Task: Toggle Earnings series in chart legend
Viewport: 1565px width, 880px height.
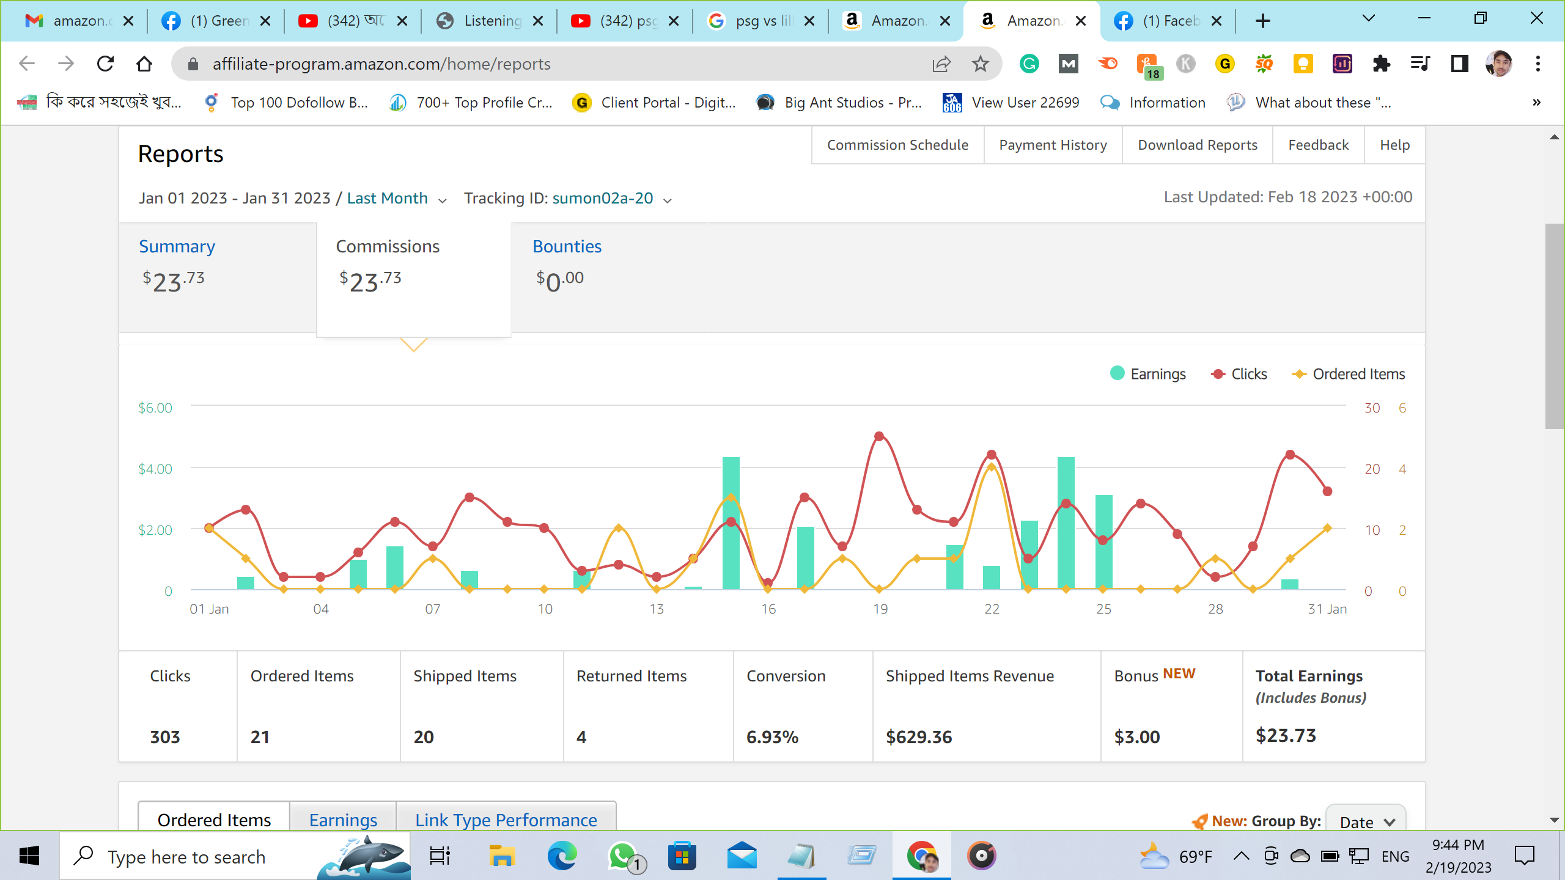Action: click(x=1148, y=374)
